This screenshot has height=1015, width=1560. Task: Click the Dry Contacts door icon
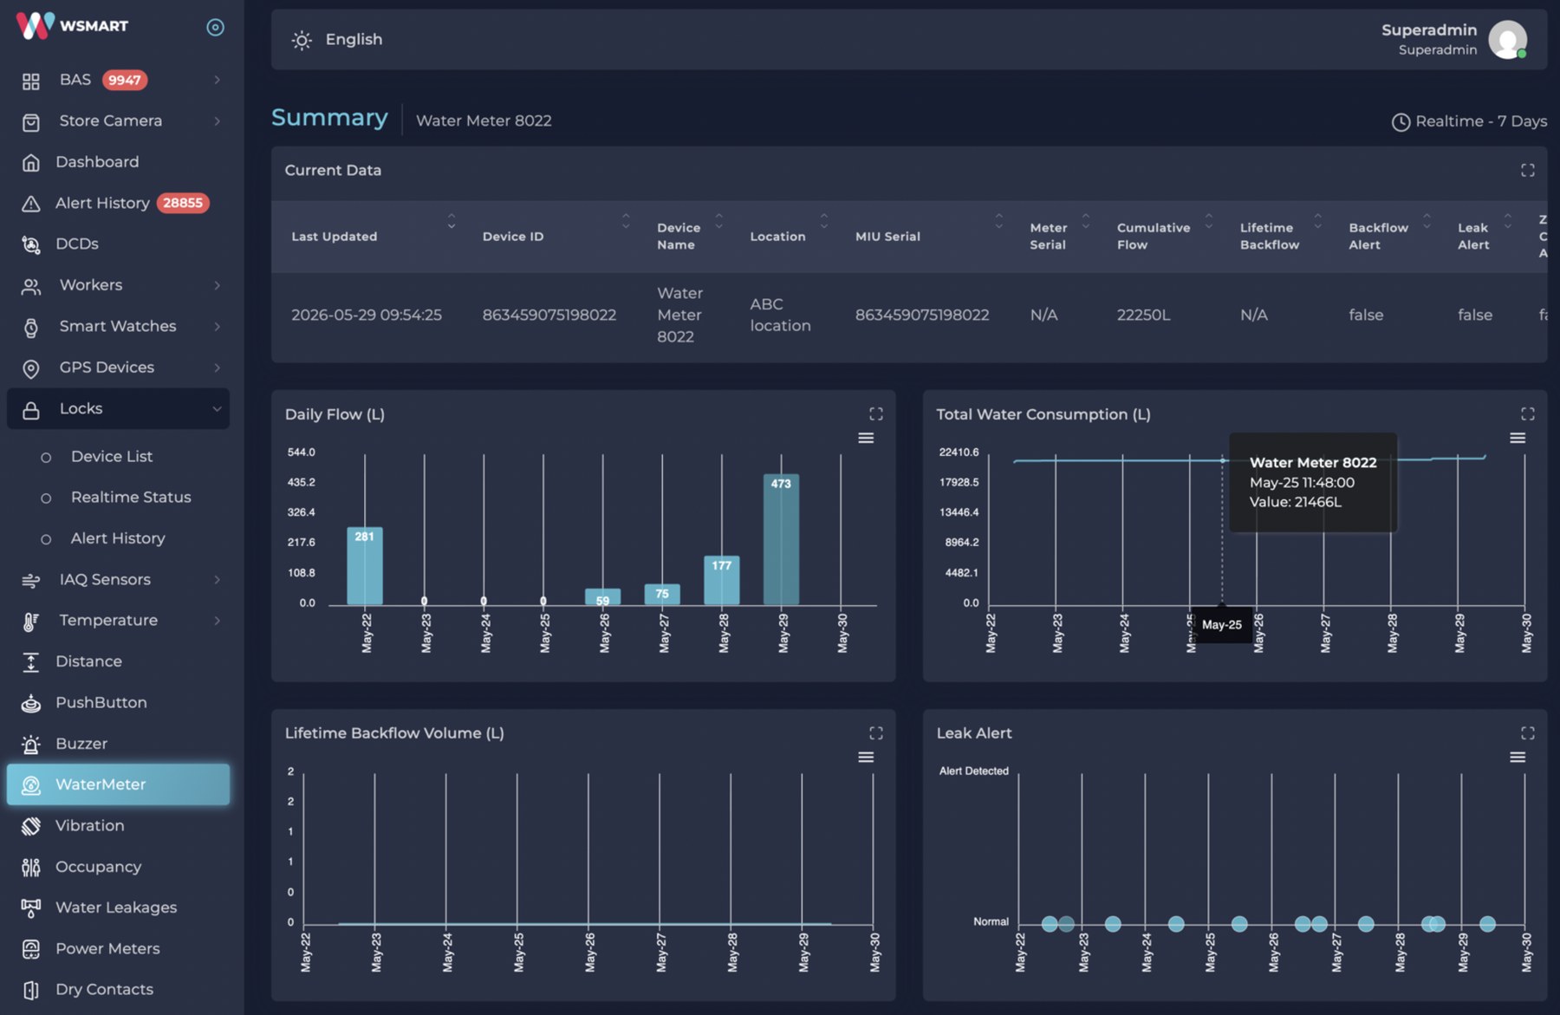(31, 990)
